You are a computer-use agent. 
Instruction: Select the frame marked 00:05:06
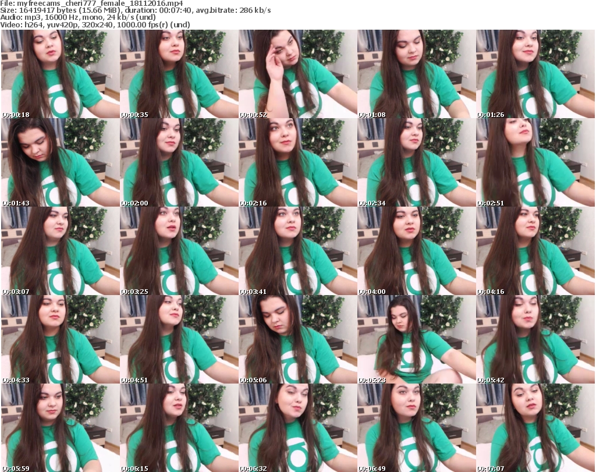point(297,339)
